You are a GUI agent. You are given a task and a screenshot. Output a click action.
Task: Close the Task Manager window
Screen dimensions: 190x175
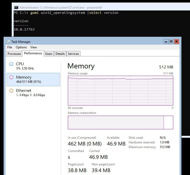tap(177, 42)
